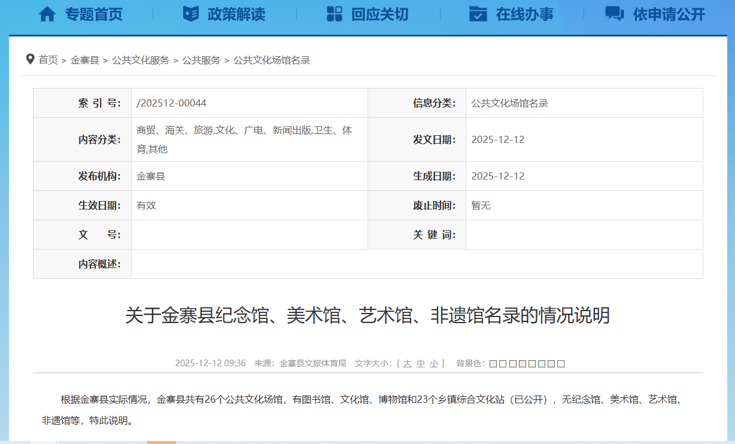Set text size to 大 (large)
The width and height of the screenshot is (735, 444).
[407, 363]
